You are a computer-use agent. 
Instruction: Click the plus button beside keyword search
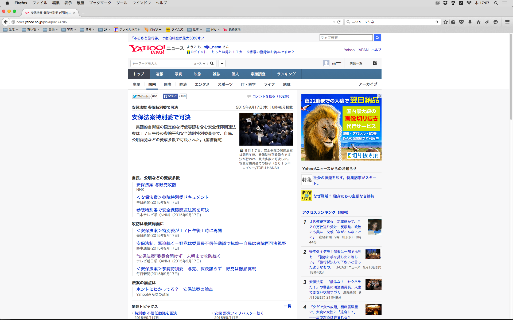pyautogui.click(x=222, y=63)
